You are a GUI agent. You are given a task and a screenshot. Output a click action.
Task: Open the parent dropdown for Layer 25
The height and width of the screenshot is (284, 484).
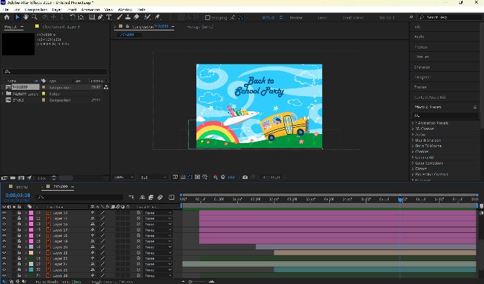[158, 269]
